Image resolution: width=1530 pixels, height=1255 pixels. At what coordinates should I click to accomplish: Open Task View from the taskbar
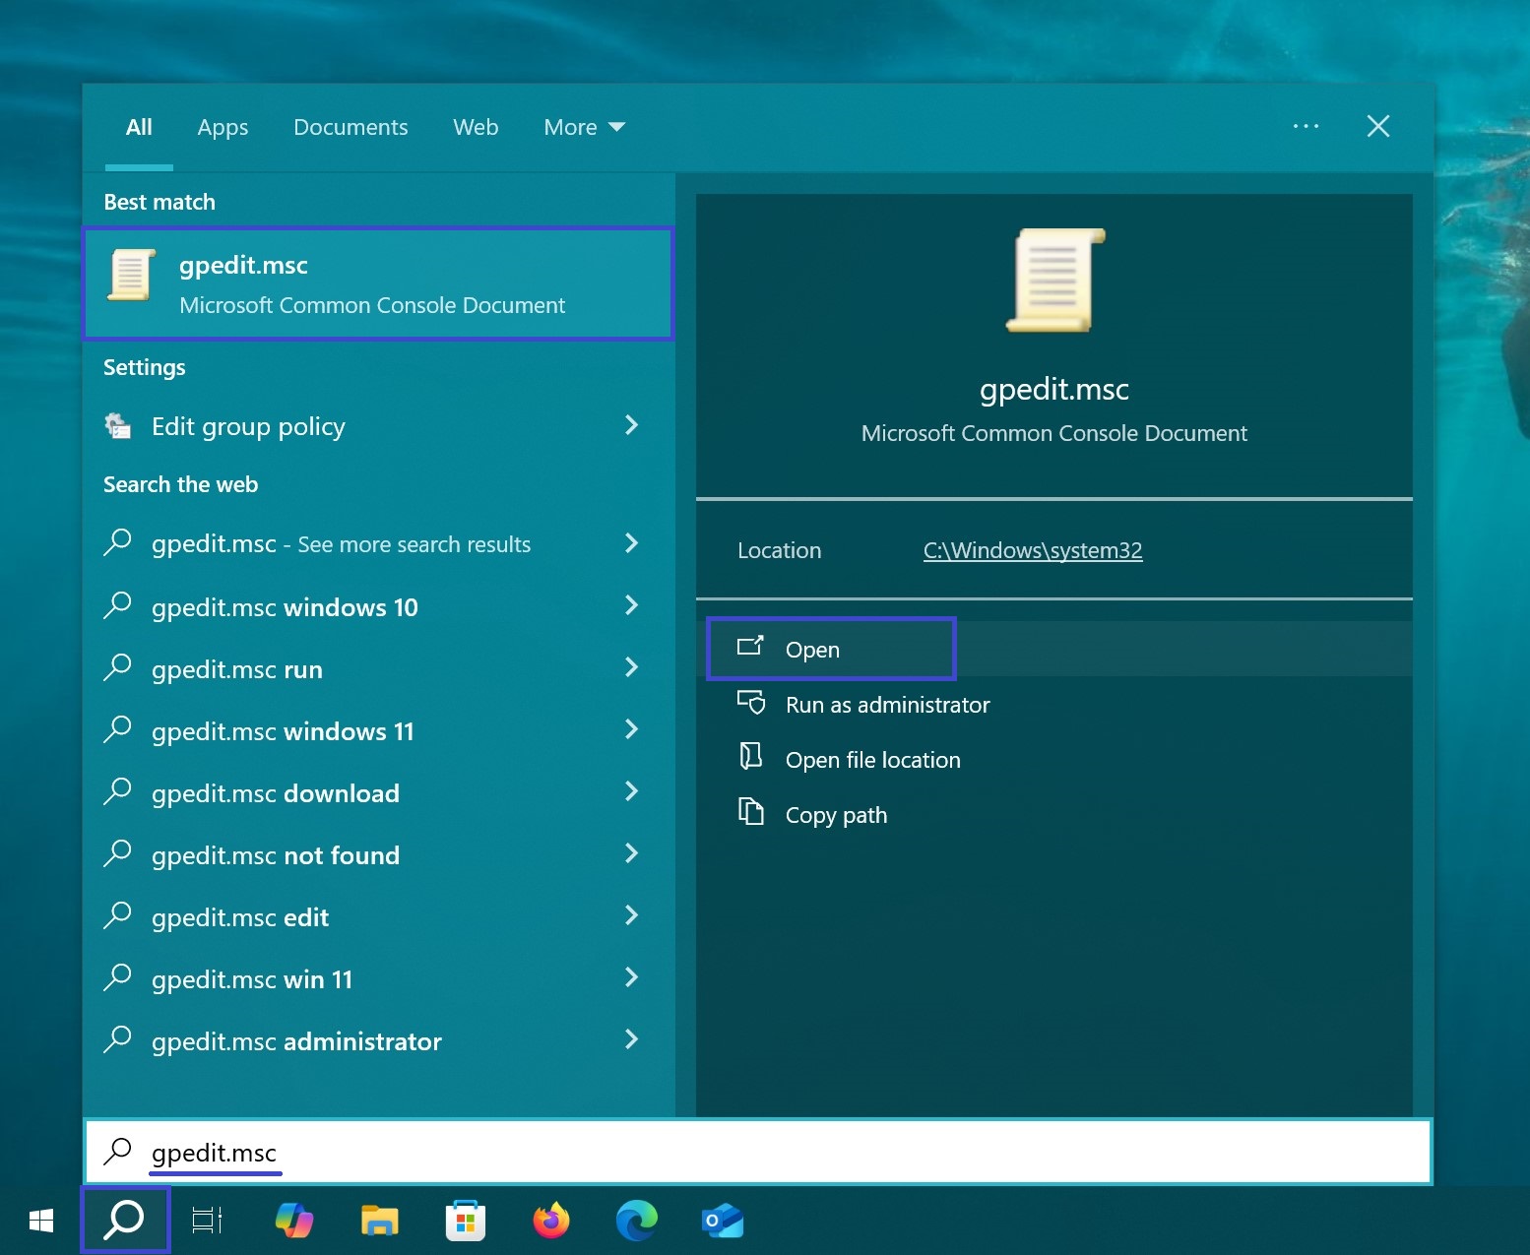click(x=207, y=1221)
